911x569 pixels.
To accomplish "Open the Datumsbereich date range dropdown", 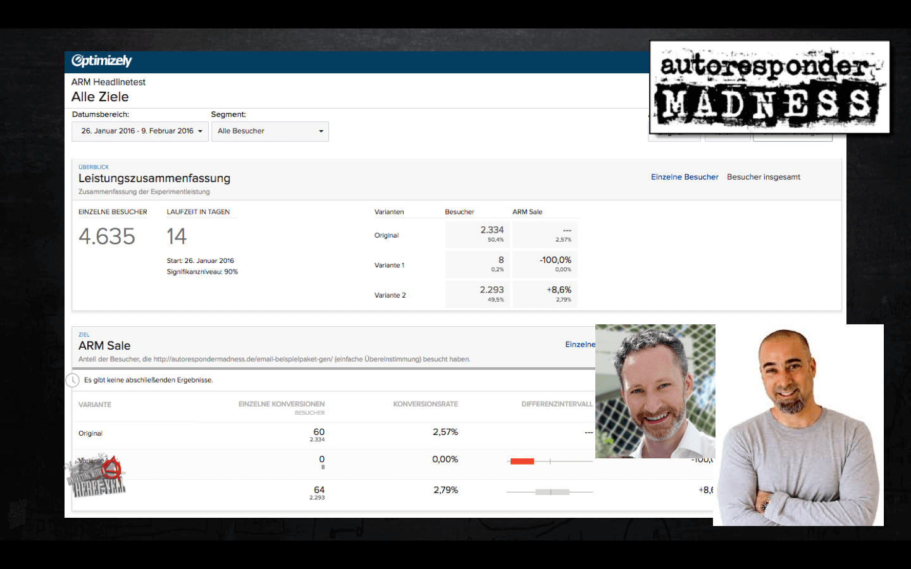I will tap(140, 131).
